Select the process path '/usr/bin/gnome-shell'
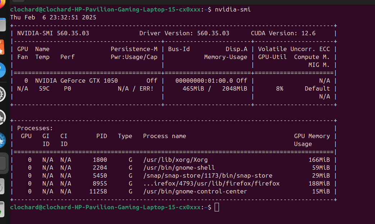The height and width of the screenshot is (224, 375). point(179,168)
